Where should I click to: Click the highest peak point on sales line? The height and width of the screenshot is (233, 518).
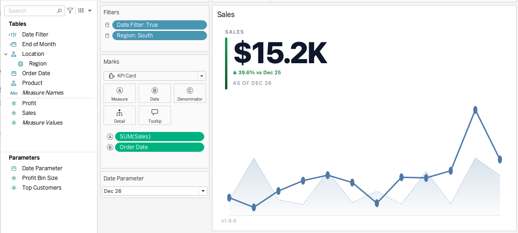(475, 110)
